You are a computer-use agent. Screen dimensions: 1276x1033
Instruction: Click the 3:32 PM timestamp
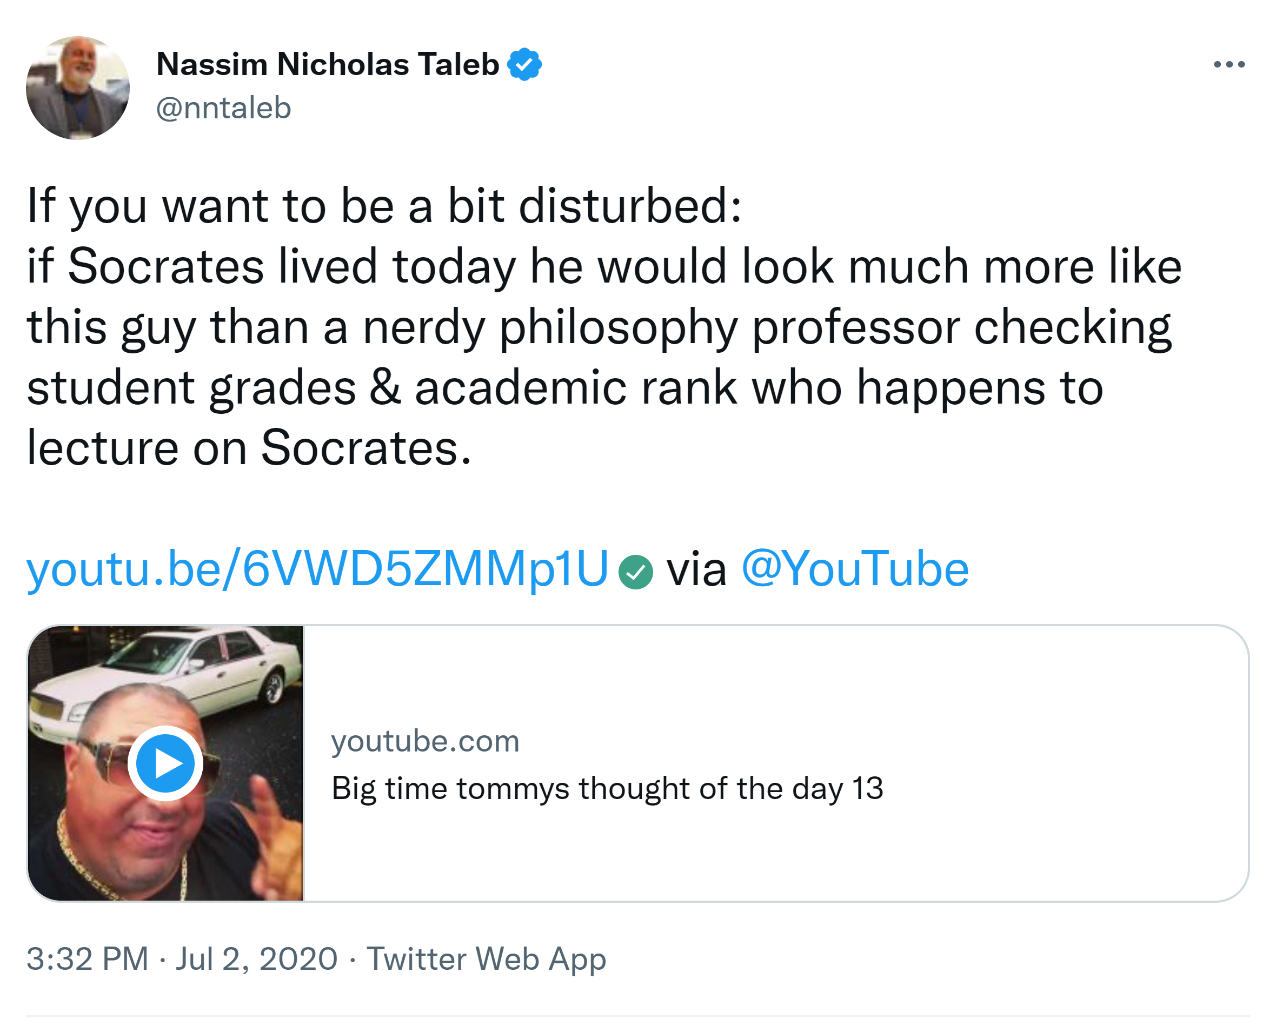[x=88, y=959]
